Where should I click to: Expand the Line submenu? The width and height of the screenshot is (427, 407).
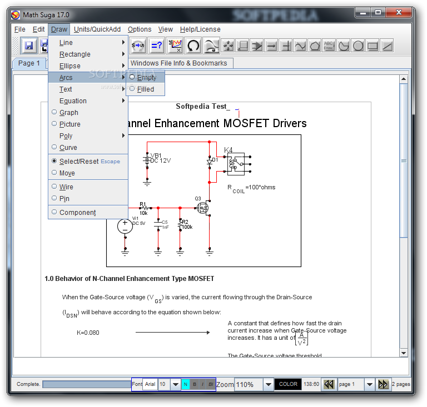[x=88, y=42]
